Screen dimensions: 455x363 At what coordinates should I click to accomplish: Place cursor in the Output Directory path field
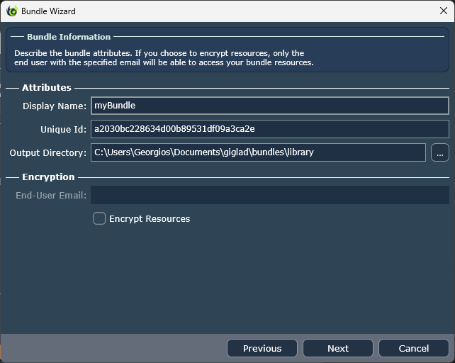(258, 152)
